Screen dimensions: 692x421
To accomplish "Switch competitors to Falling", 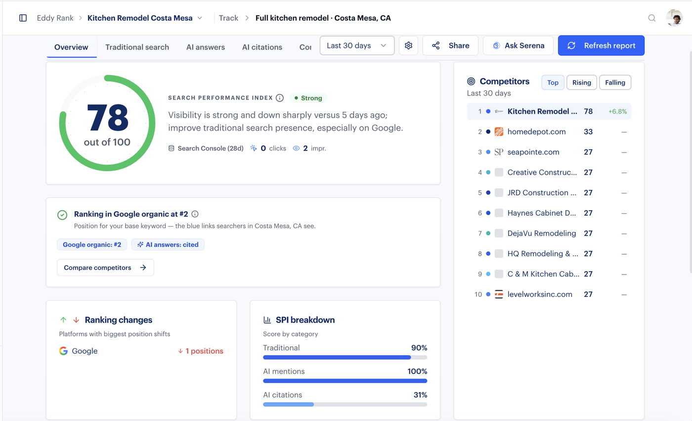I will (615, 83).
